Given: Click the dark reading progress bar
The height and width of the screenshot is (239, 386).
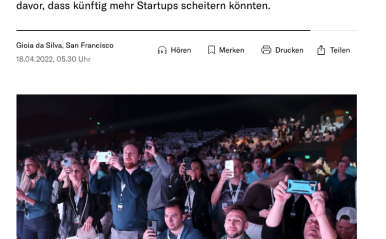Looking at the screenshot, I should coord(163,30).
